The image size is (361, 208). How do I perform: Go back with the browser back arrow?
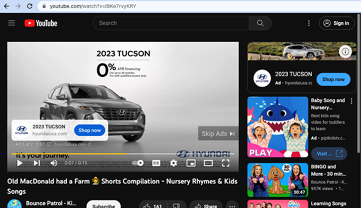click(6, 6)
